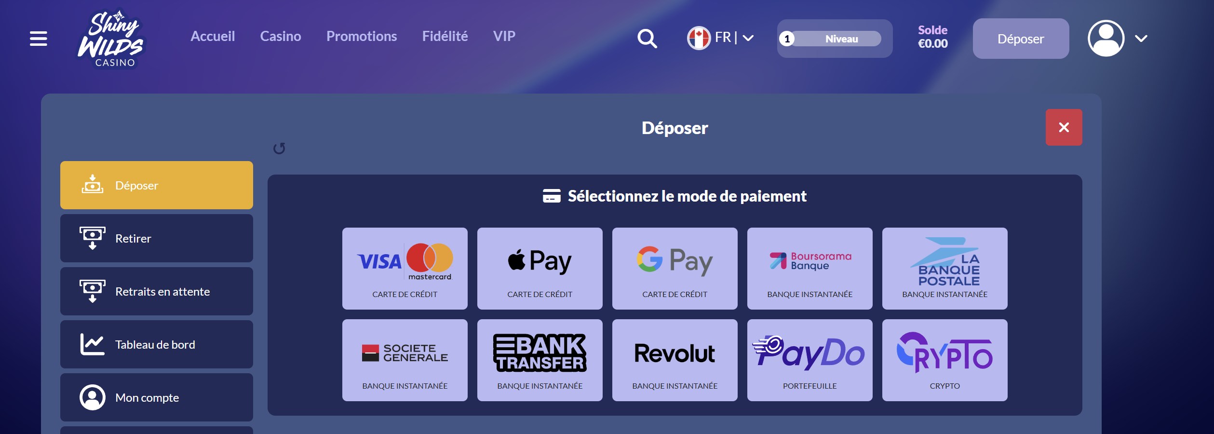The image size is (1214, 434).
Task: Go to the Casino menu item
Action: (x=281, y=36)
